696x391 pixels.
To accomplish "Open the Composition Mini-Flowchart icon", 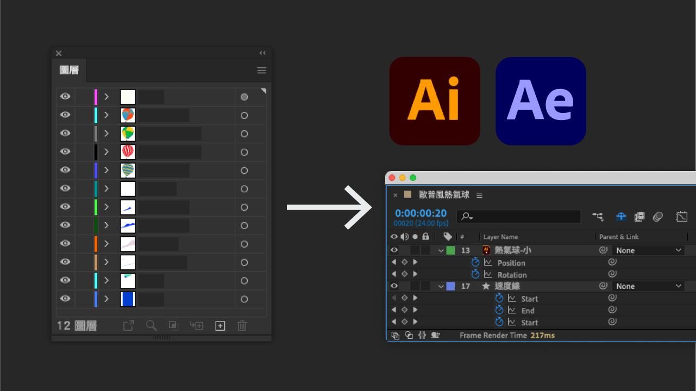I will [598, 216].
